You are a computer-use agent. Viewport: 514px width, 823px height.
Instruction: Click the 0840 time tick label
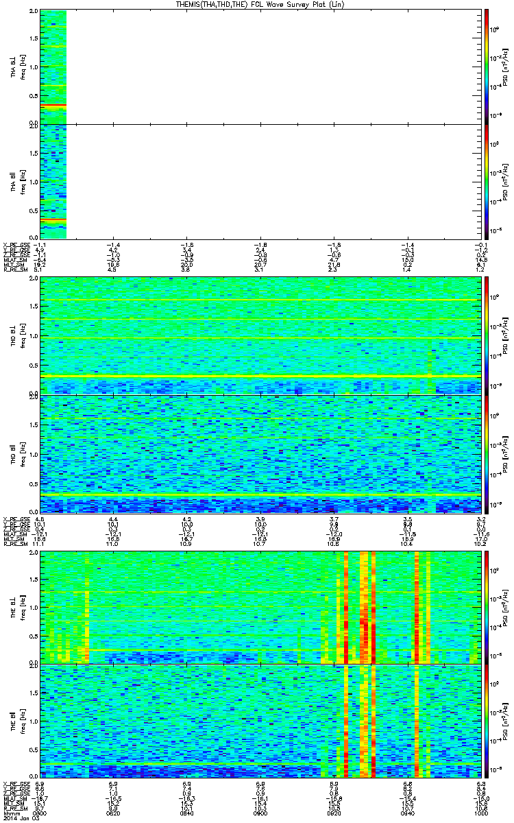(186, 813)
